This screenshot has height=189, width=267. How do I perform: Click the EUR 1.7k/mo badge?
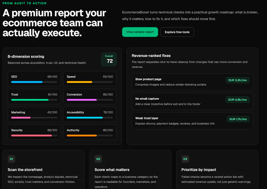[238, 119]
